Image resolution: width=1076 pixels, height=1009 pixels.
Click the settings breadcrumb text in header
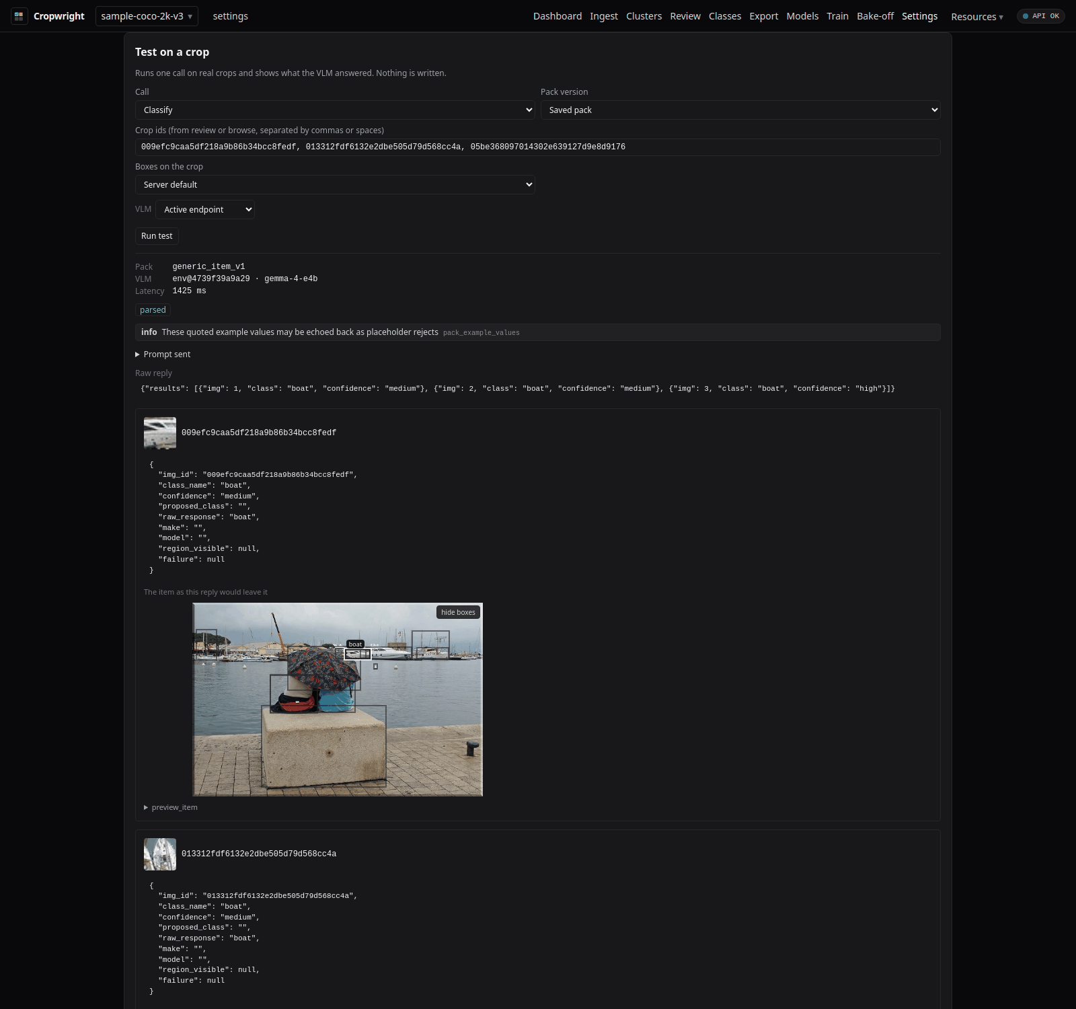pyautogui.click(x=231, y=16)
